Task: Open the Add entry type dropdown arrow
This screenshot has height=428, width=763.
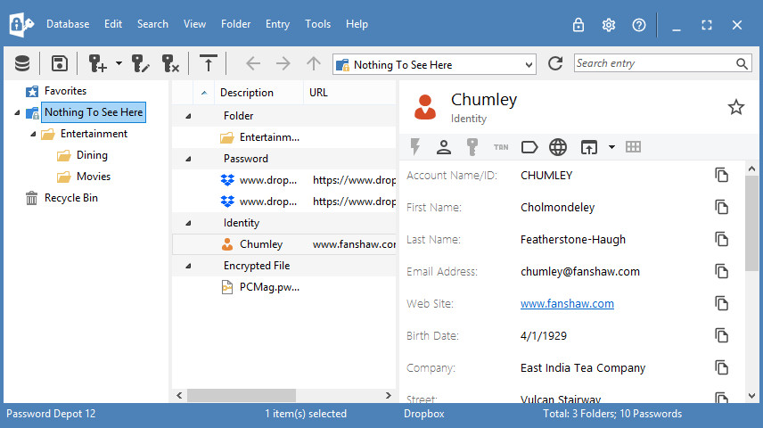Action: [119, 64]
